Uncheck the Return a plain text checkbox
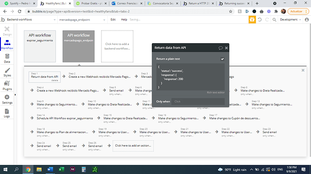 click(x=222, y=59)
